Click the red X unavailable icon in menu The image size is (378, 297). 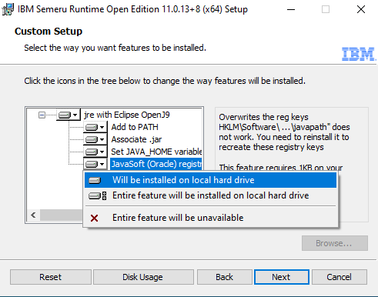(95, 218)
